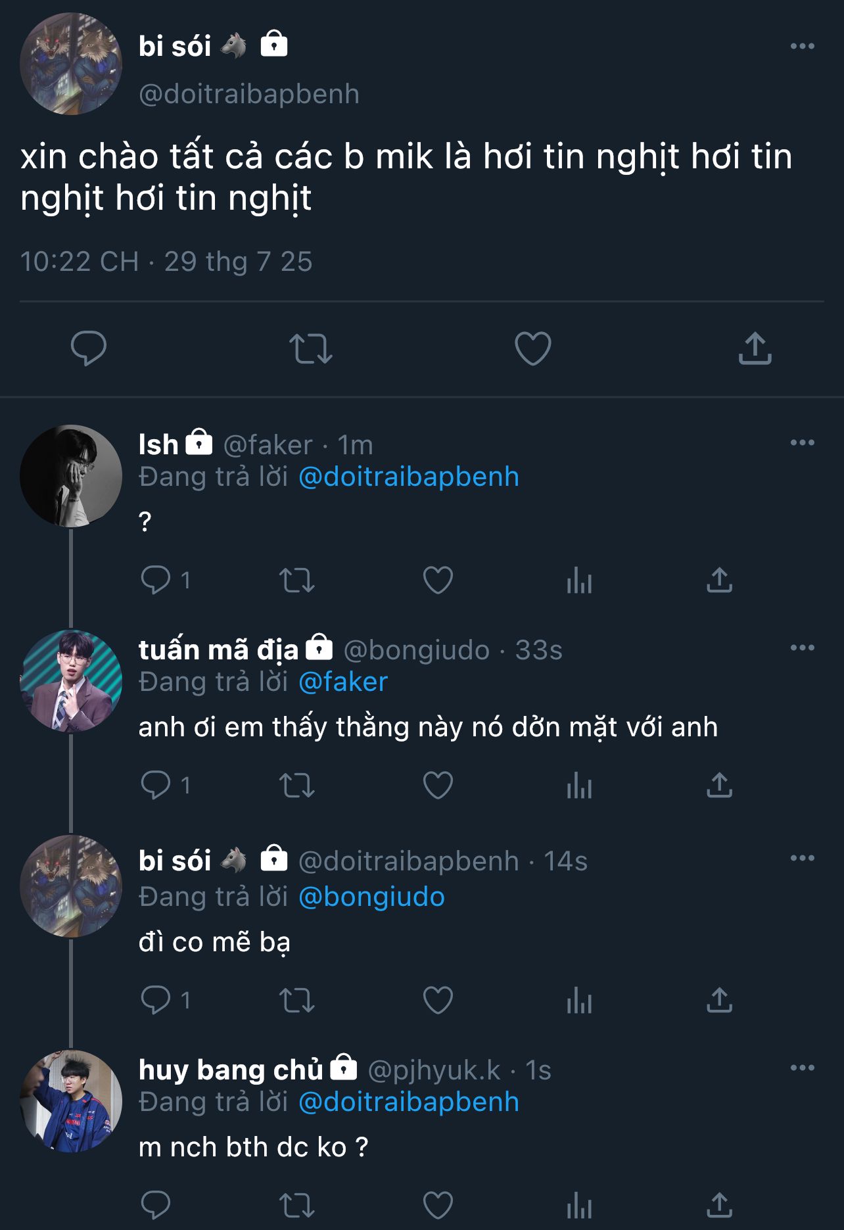This screenshot has height=1230, width=844.
Task: Open tuấn mã địa's profile via display name
Action: click(x=218, y=650)
